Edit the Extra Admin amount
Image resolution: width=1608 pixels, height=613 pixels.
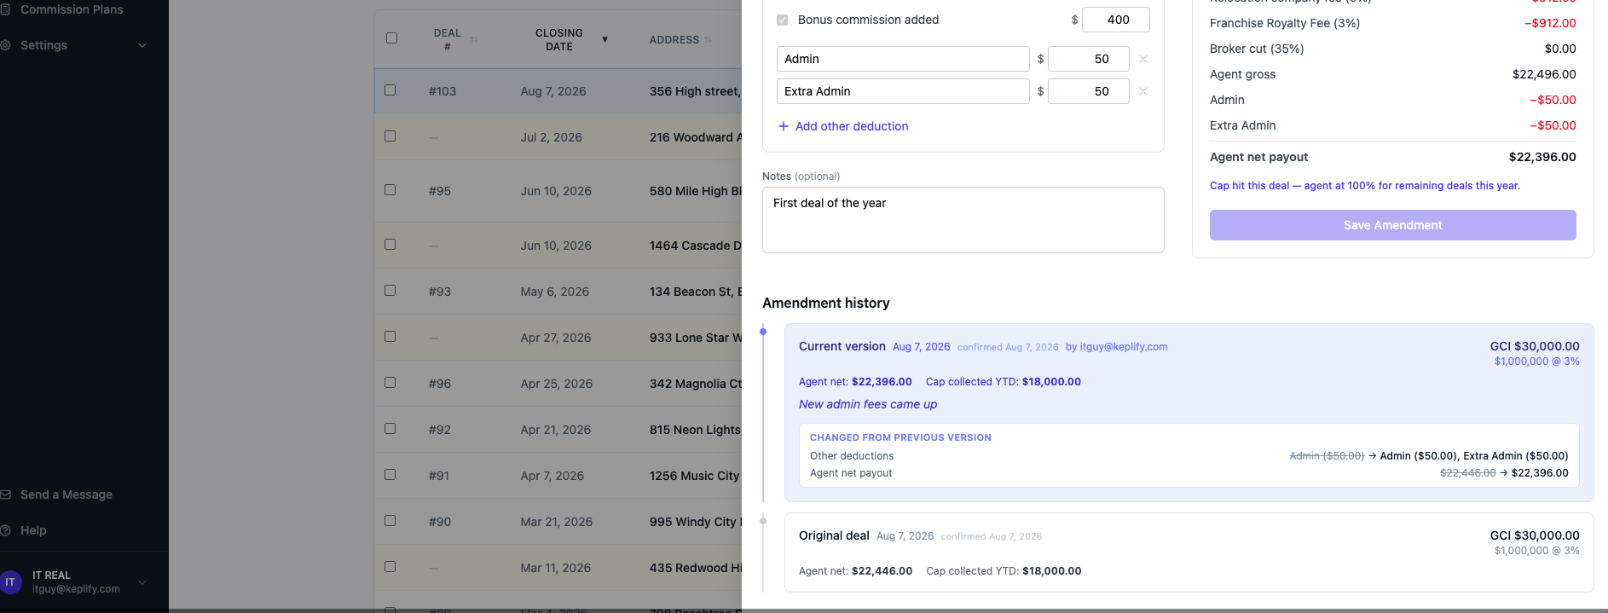(x=1088, y=91)
